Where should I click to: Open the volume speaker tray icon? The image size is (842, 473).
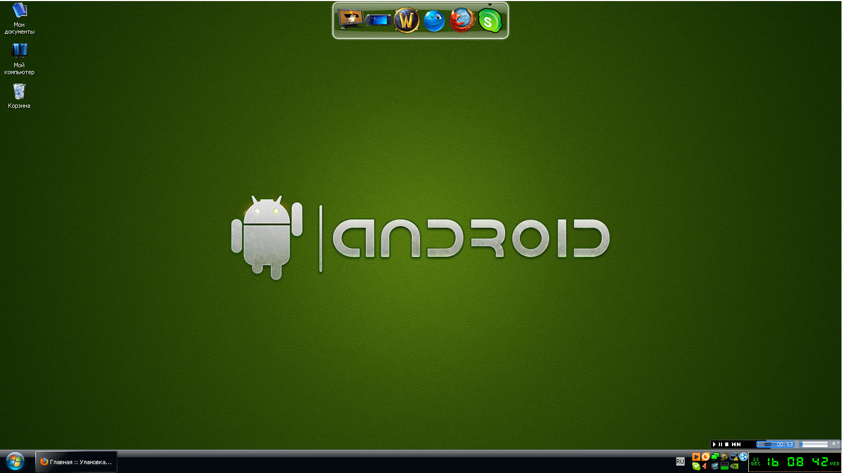point(706,466)
